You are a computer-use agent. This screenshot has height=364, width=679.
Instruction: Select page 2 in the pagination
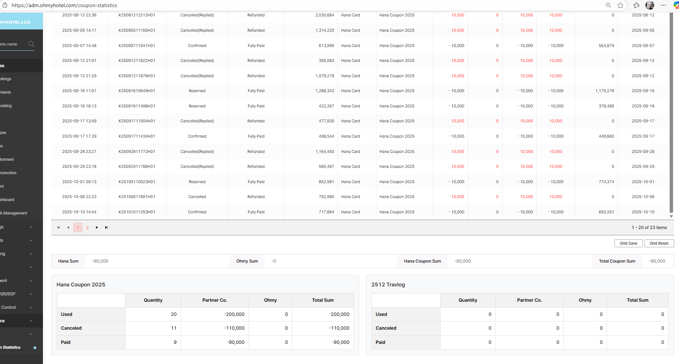pos(87,228)
